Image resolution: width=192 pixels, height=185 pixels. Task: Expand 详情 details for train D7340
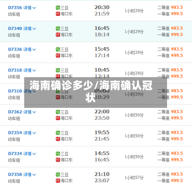pyautogui.click(x=30, y=29)
